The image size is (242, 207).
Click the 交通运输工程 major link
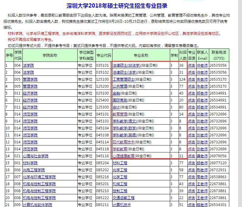[x=123, y=198]
